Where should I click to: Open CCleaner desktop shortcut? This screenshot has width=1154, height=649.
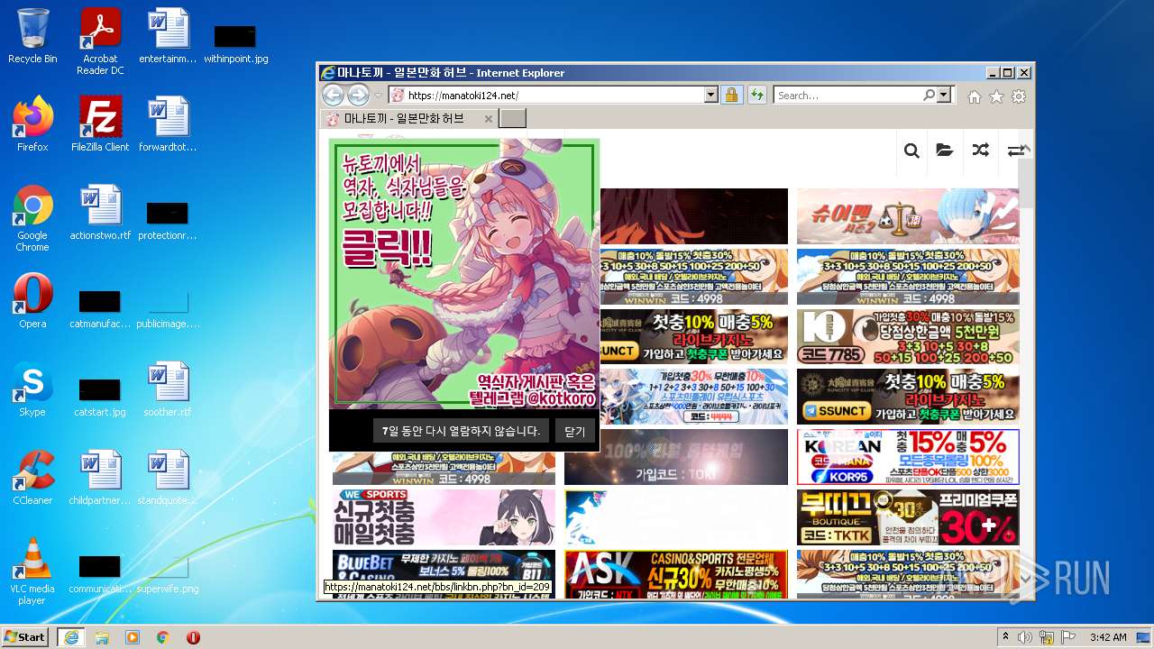32,478
